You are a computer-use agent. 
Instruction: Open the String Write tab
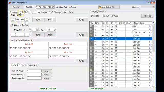[x=68, y=12]
